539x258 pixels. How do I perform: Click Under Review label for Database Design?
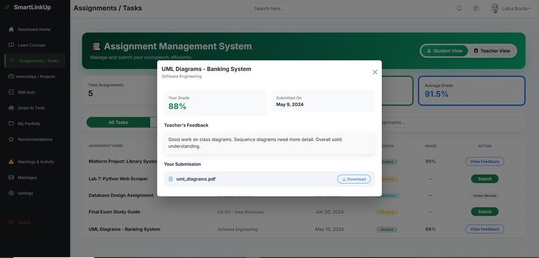click(x=484, y=195)
